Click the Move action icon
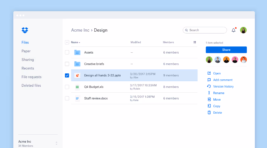Screen dimensions: 267x148 coord(209,99)
